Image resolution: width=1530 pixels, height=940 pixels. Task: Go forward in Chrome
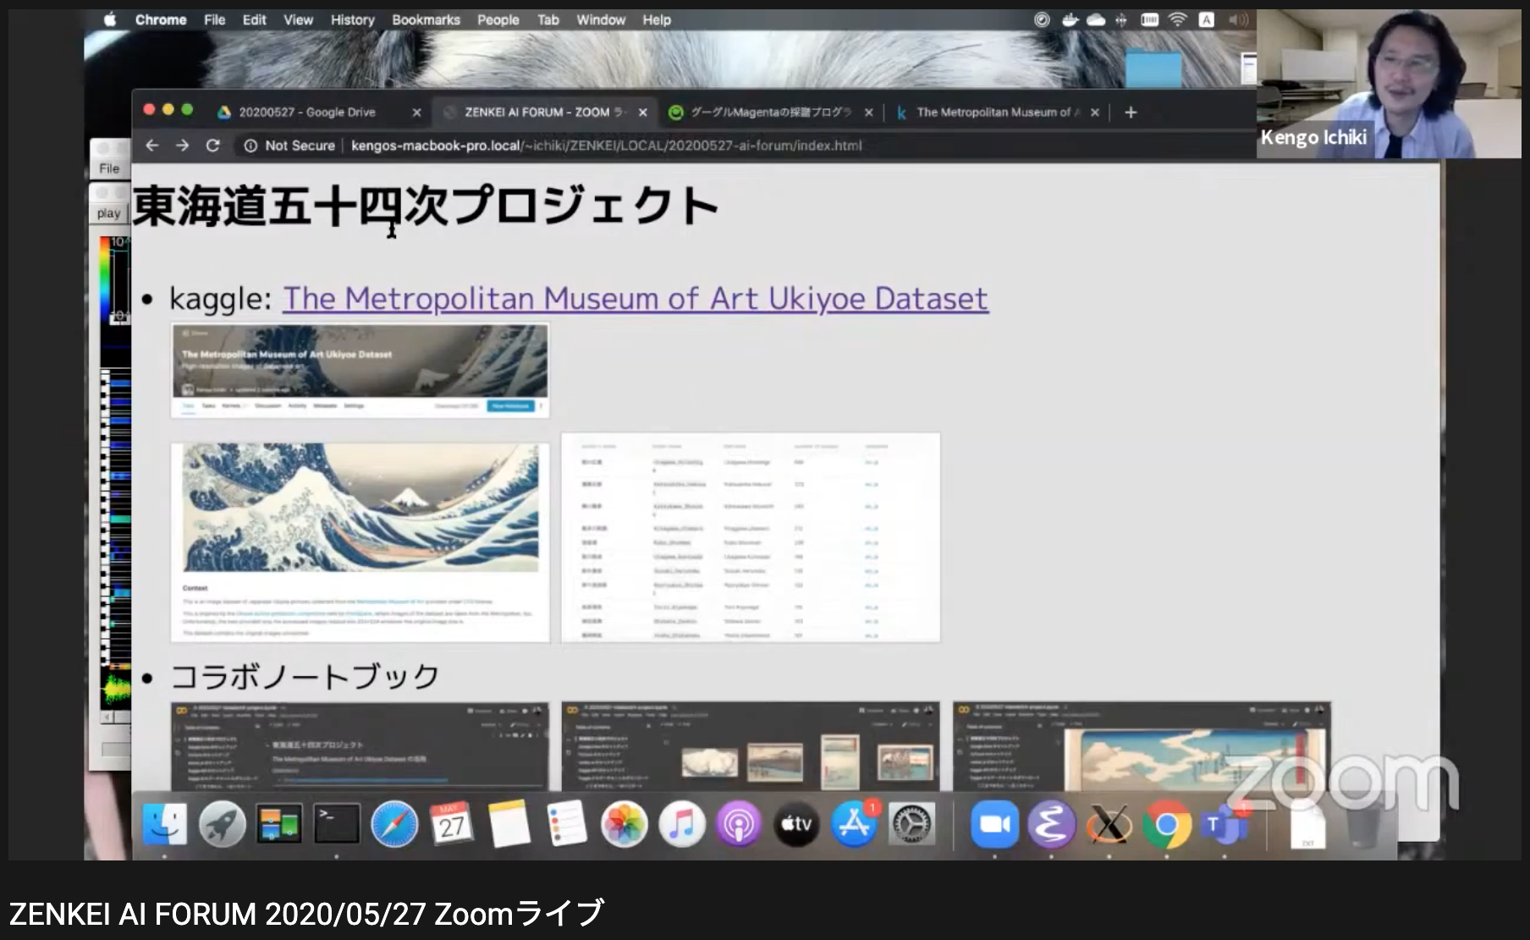(182, 146)
